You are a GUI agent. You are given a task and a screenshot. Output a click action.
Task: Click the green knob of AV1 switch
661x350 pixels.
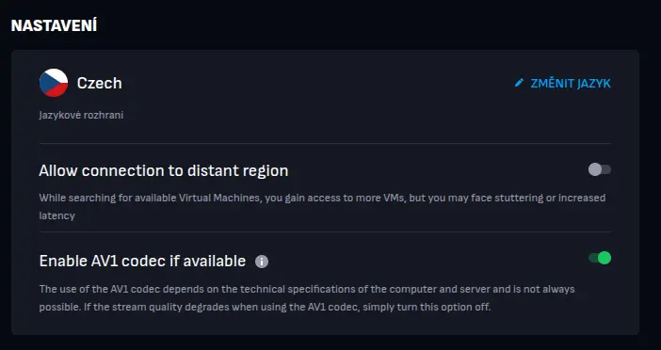(605, 258)
